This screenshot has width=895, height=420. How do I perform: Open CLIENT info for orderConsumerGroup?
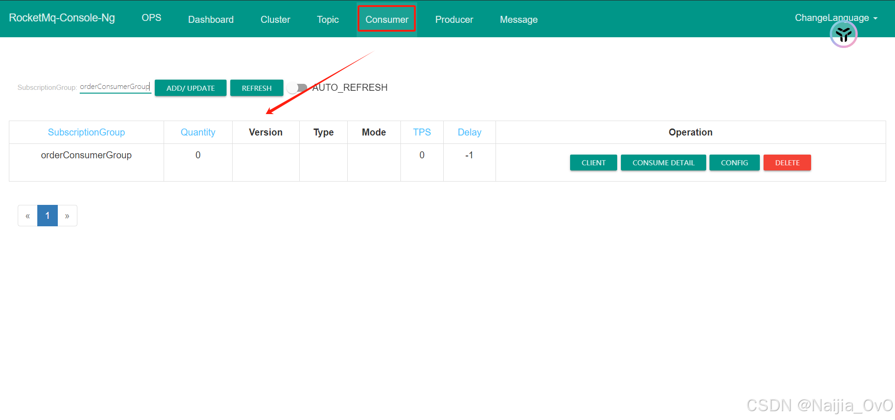[x=593, y=163]
